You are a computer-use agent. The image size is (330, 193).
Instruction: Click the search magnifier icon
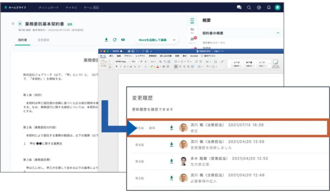click(x=249, y=8)
